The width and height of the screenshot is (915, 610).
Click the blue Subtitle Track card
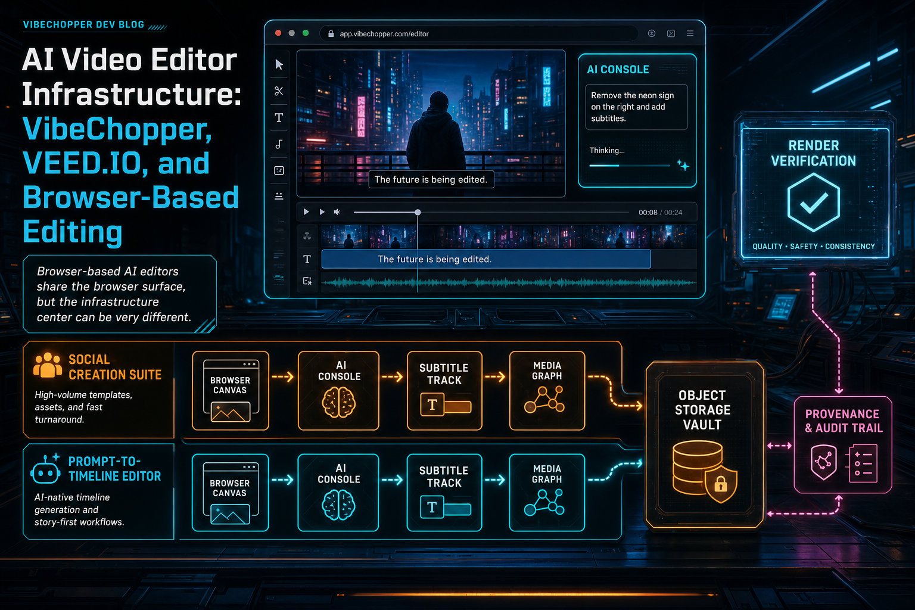(x=444, y=493)
